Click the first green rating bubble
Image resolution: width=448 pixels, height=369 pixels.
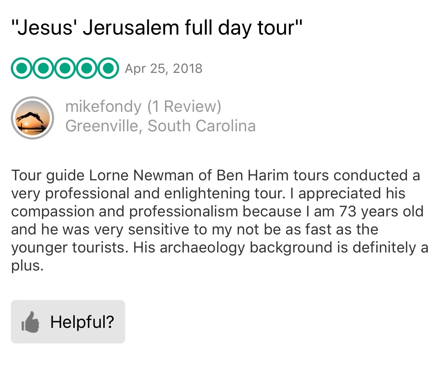coord(22,68)
